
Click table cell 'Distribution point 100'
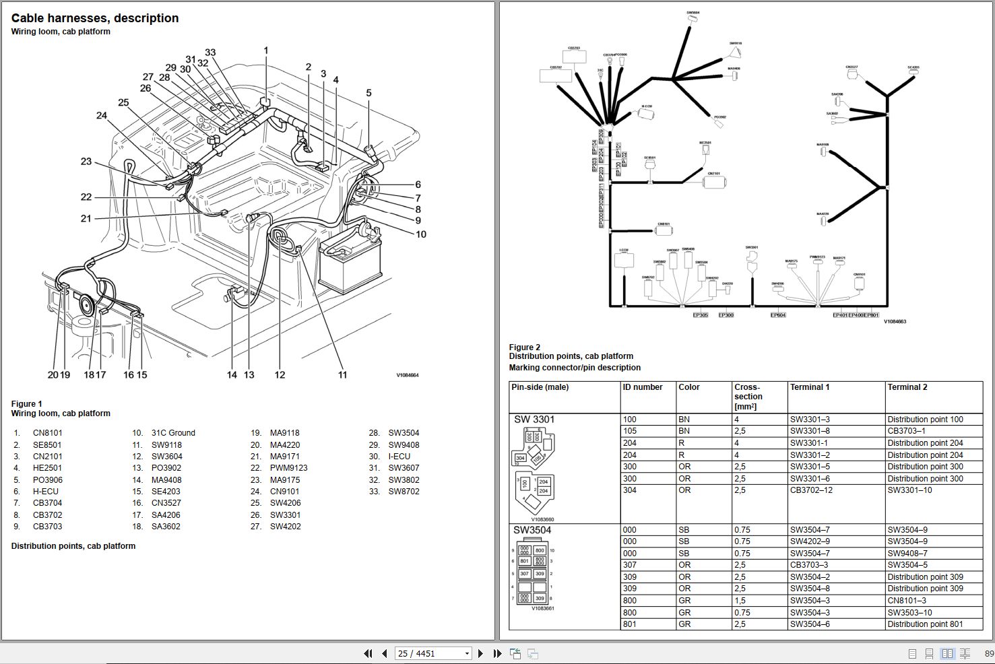pos(925,420)
